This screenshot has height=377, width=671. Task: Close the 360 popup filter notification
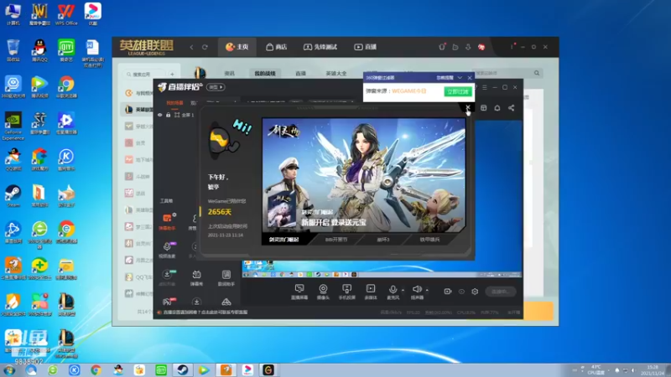click(x=470, y=78)
